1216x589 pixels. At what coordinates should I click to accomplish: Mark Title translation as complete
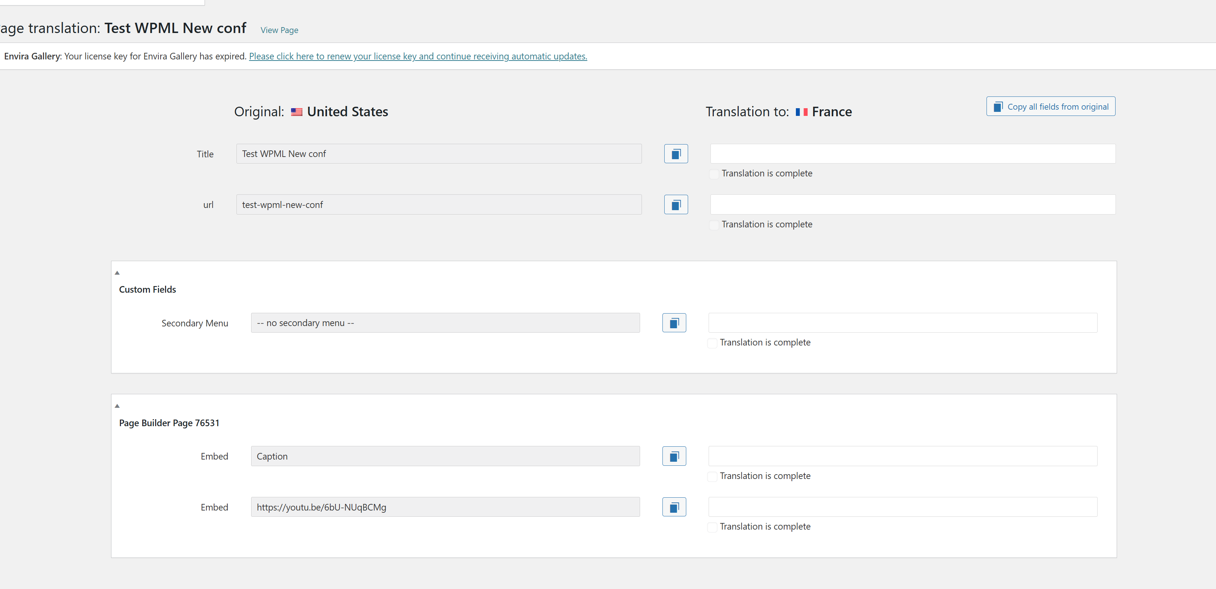(x=714, y=174)
